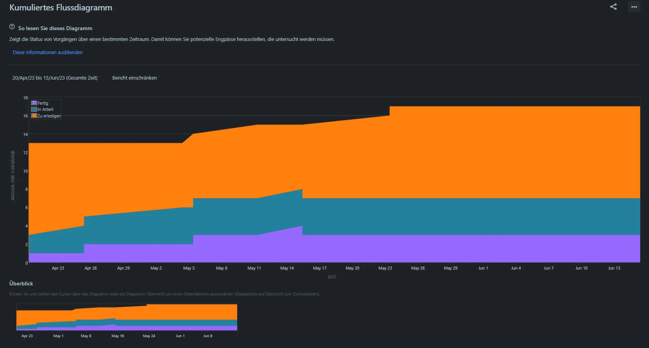Image resolution: width=649 pixels, height=348 pixels.
Task: Click the Jun 1 axis label on main chart
Action: (x=483, y=268)
